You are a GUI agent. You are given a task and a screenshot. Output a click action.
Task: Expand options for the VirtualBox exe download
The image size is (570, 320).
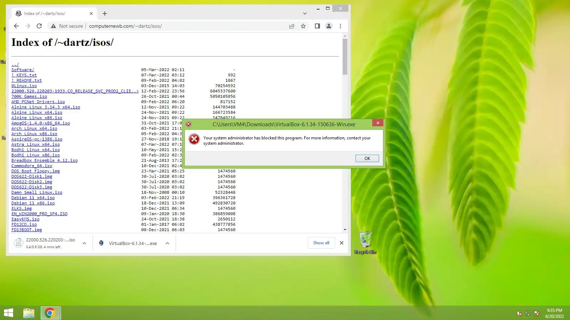pos(167,243)
